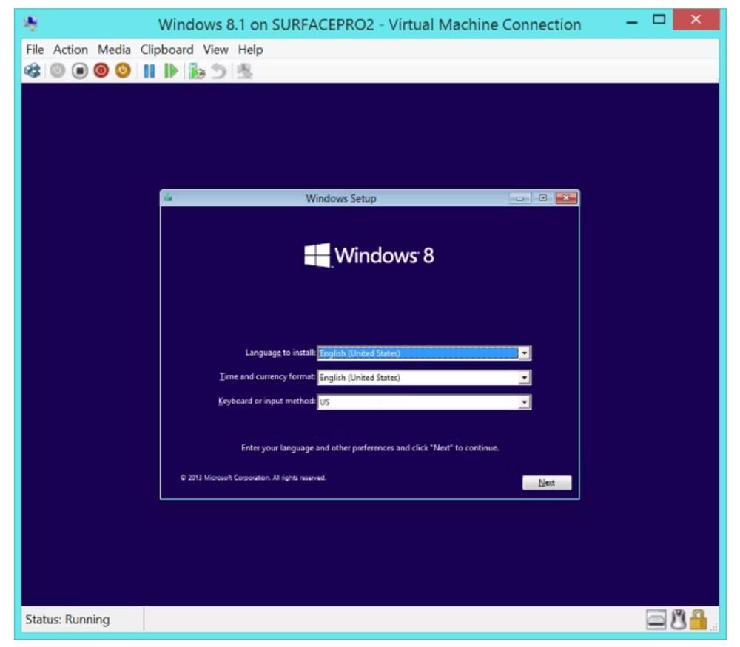Turn off the VM with the black stop icon
The width and height of the screenshot is (740, 647).
80,71
